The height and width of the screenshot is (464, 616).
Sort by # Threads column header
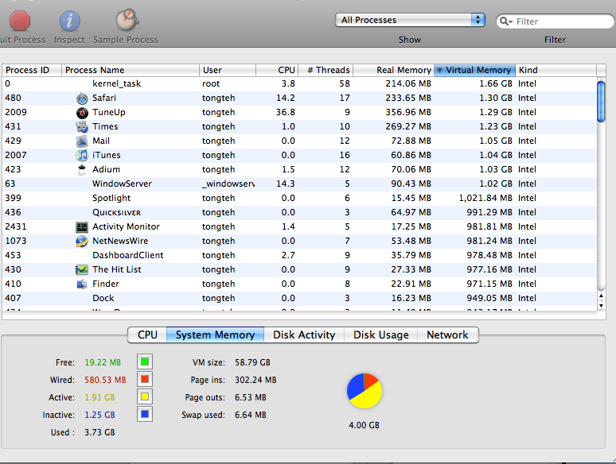pos(326,70)
